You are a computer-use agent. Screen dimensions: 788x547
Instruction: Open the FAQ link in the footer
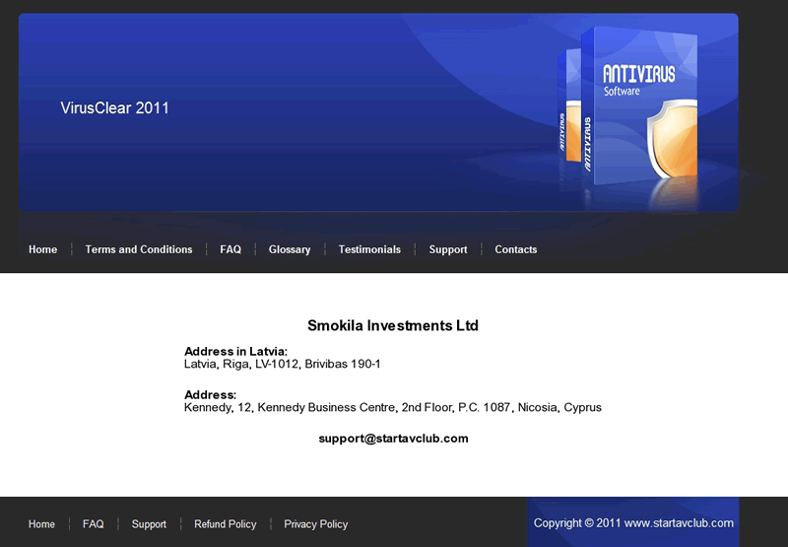[94, 524]
